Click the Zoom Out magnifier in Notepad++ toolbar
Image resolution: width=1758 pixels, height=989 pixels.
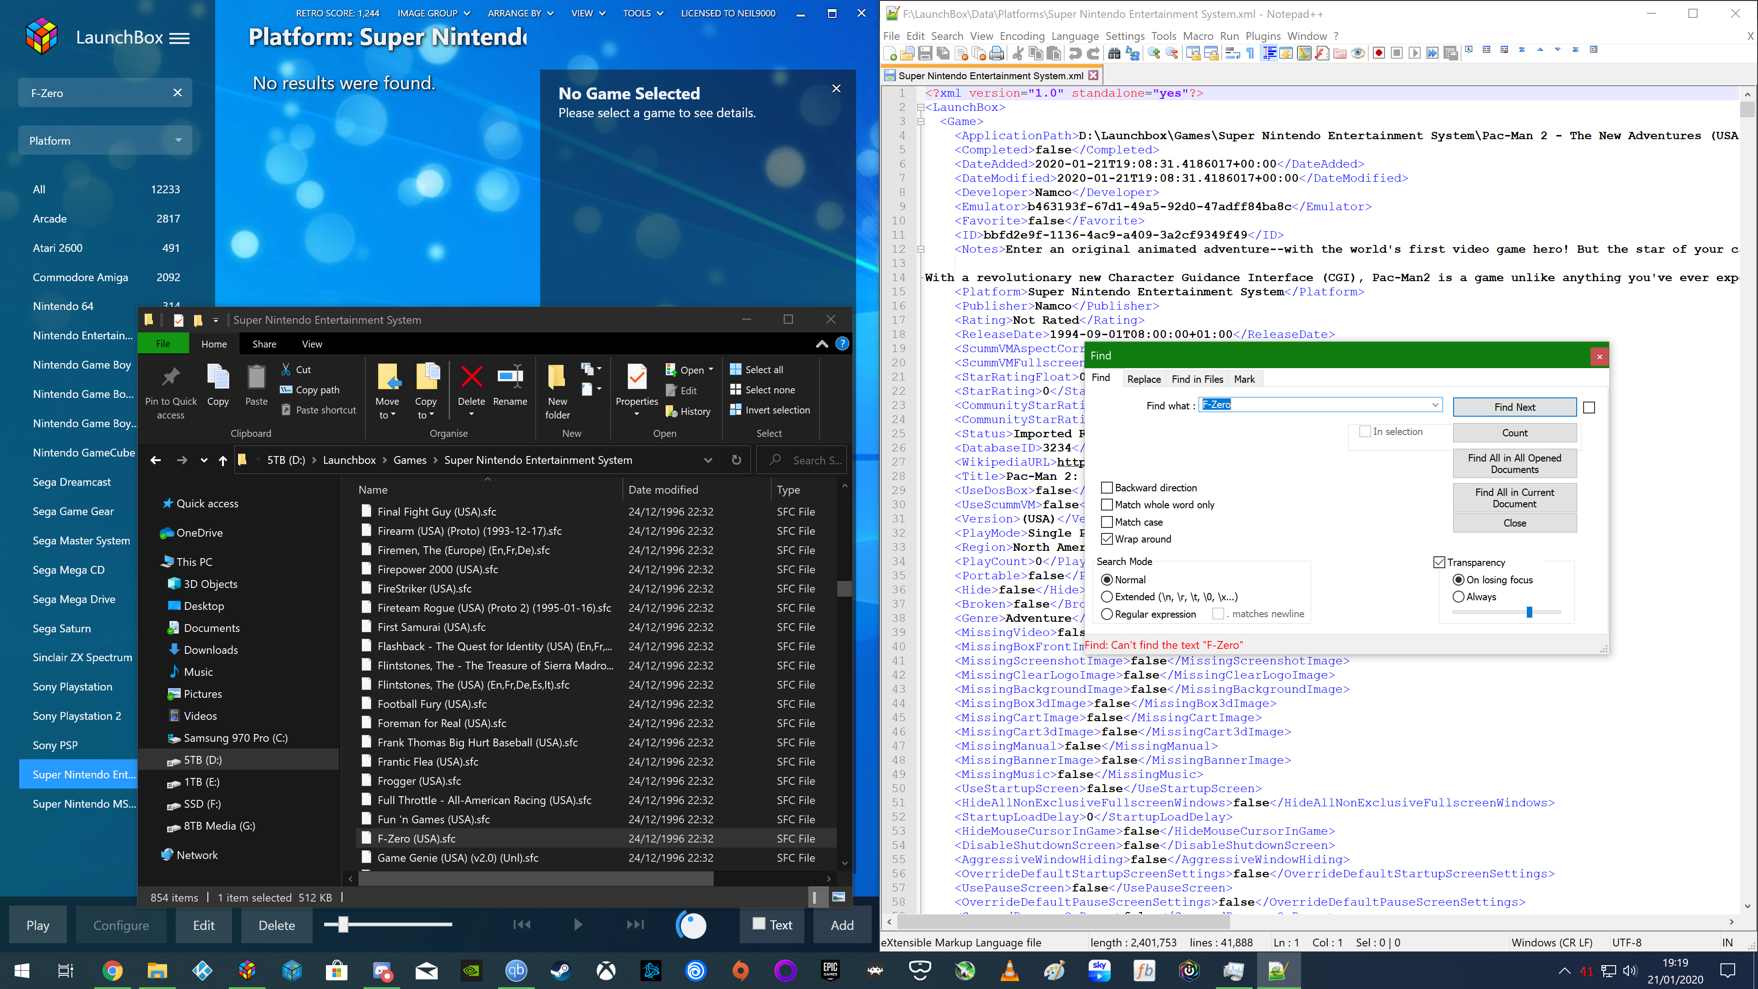pos(1172,53)
